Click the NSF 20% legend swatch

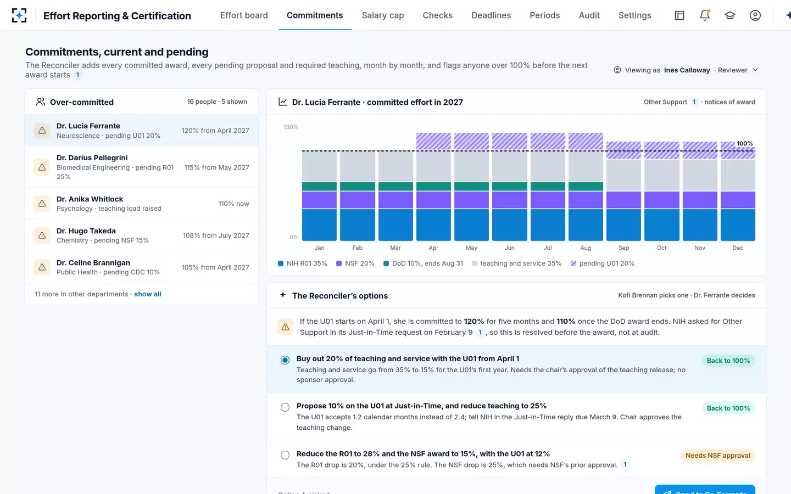(339, 263)
